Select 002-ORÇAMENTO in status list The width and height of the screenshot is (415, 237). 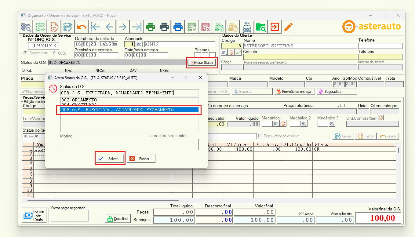tap(129, 100)
